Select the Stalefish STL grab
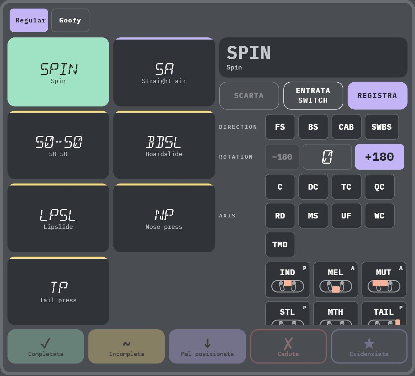 click(287, 313)
